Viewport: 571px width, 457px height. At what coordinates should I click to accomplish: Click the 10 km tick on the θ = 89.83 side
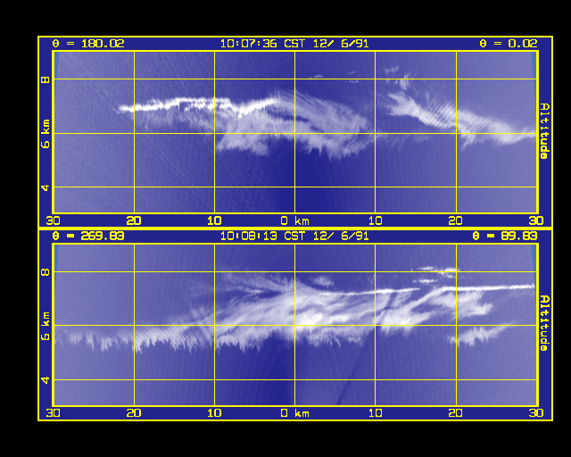point(375,413)
